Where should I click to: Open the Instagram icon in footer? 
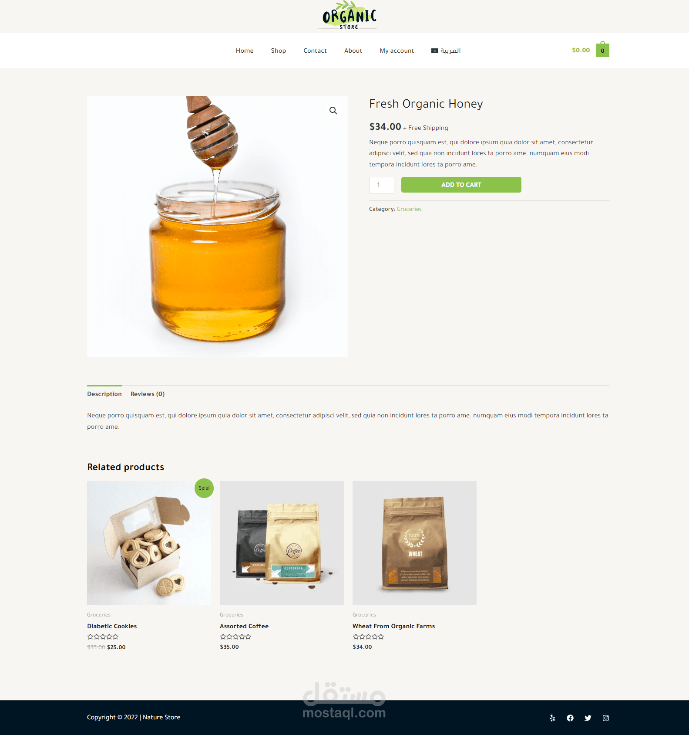pyautogui.click(x=606, y=718)
